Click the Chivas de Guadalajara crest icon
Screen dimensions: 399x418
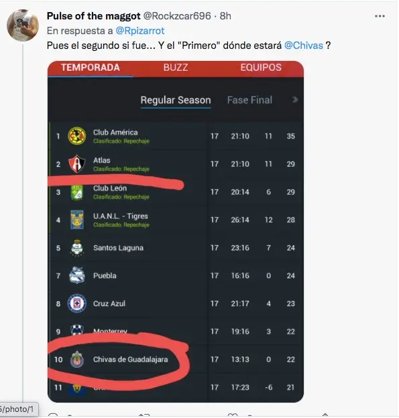tap(77, 359)
